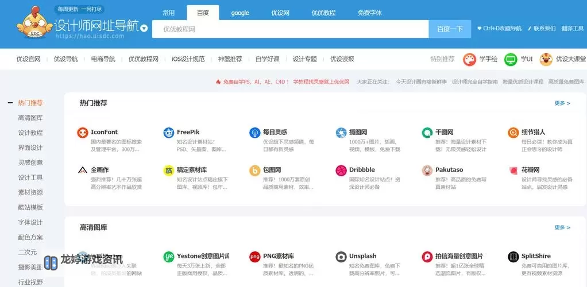Viewport: 587px width, 287px height.
Task: Click the IconFont site icon
Action: 83,133
